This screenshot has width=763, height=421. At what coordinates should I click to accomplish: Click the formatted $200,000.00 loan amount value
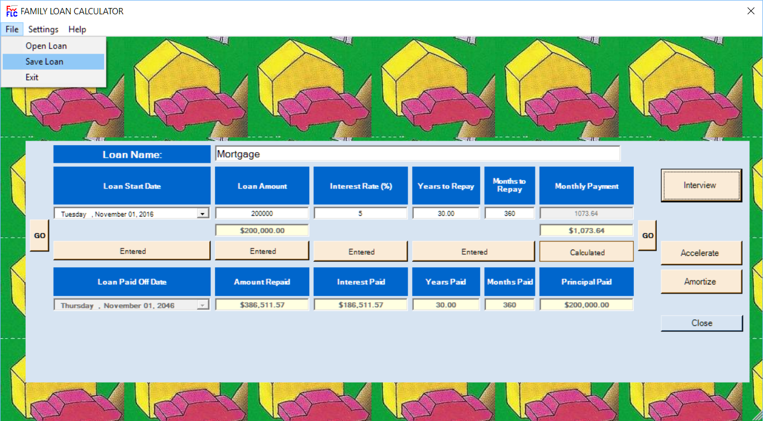click(262, 230)
